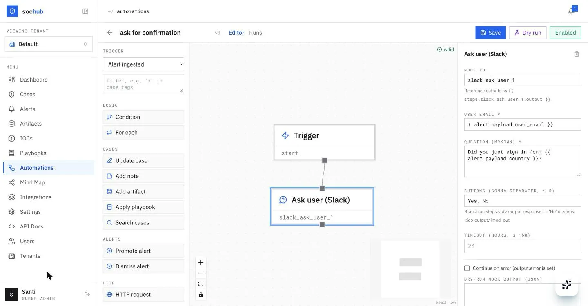Add an HTTP request node
This screenshot has height=306, width=588.
pos(143,294)
